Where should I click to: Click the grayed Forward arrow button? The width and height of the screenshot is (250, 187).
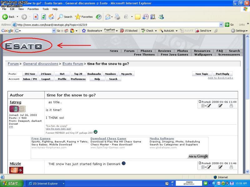(24, 17)
